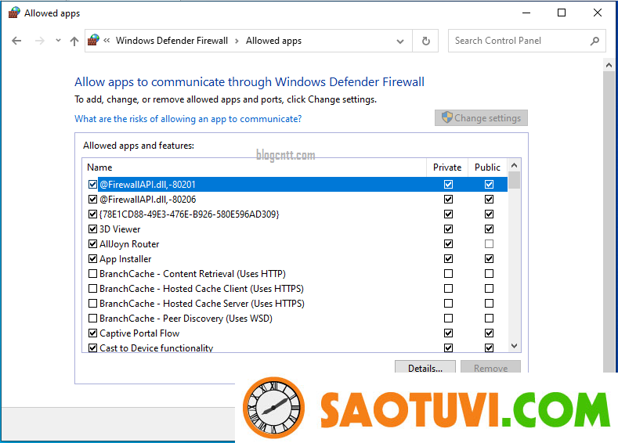
Task: Expand the address bar history chevron
Action: [x=400, y=41]
